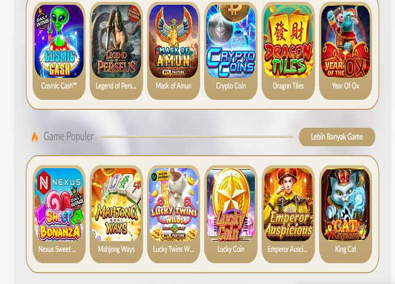Select the Mask of Amun game icon

tap(173, 41)
